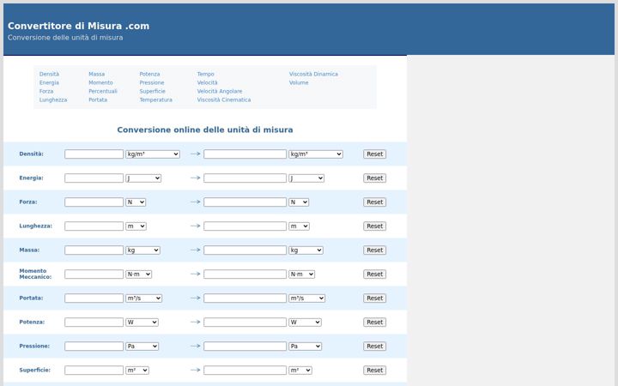Open the Massa category link
Image resolution: width=618 pixels, height=386 pixels.
pos(96,74)
